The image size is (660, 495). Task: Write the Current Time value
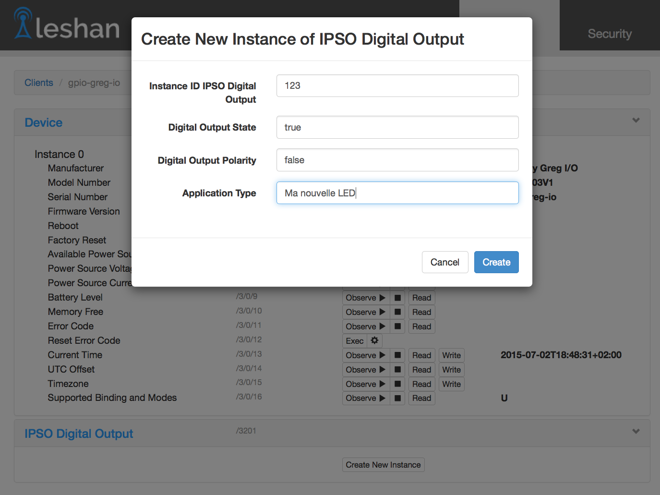pos(451,355)
